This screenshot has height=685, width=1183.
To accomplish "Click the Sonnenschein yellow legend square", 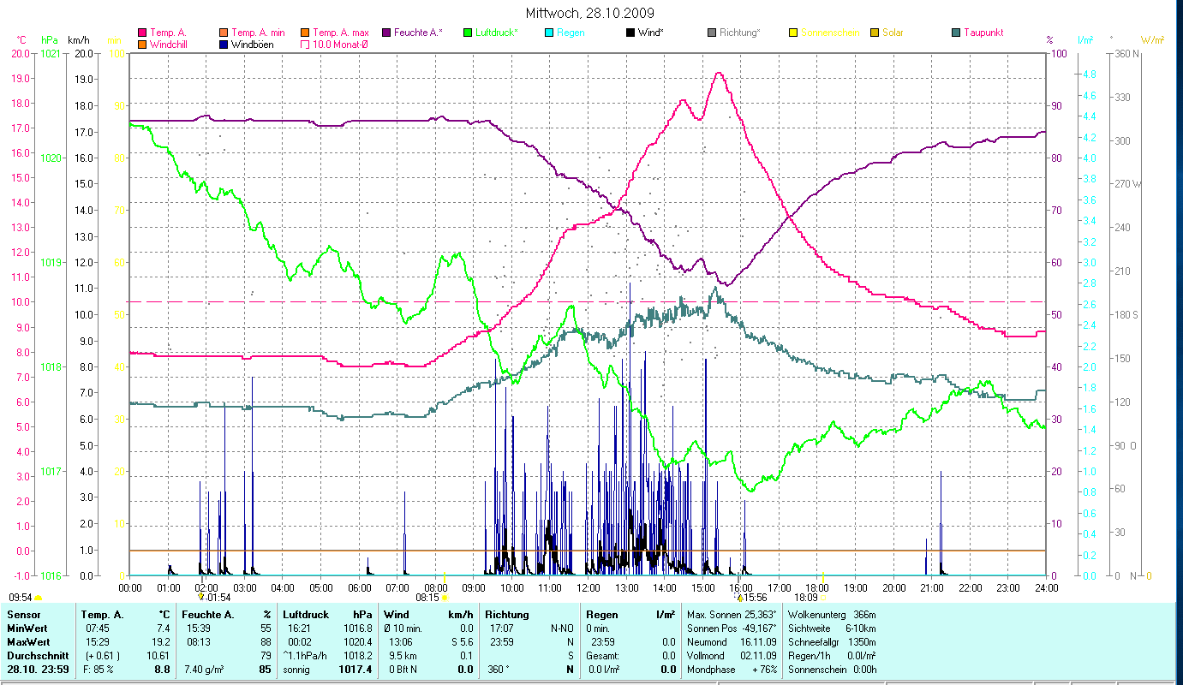I will pyautogui.click(x=793, y=33).
